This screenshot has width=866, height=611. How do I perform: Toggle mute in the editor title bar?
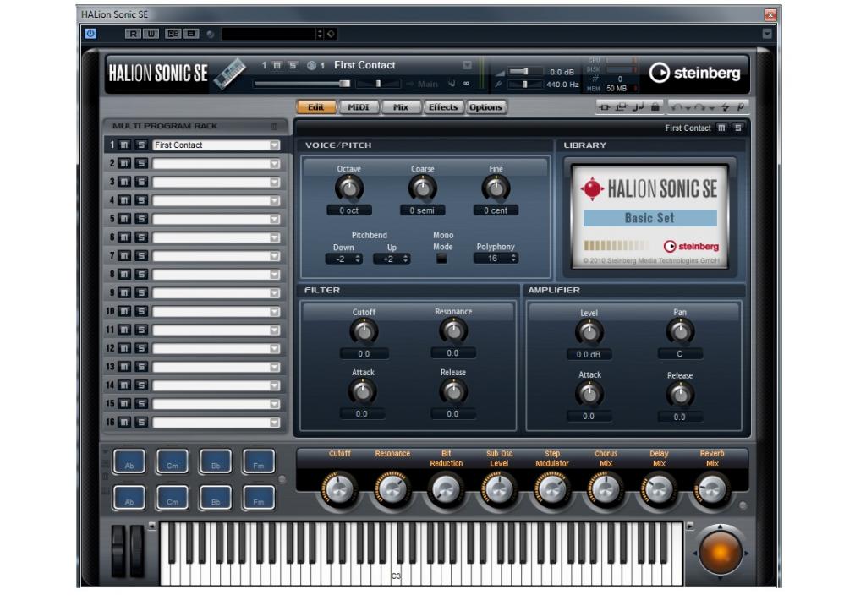(721, 128)
